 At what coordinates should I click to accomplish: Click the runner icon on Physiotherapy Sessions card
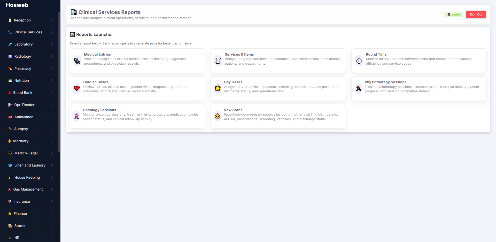[358, 88]
